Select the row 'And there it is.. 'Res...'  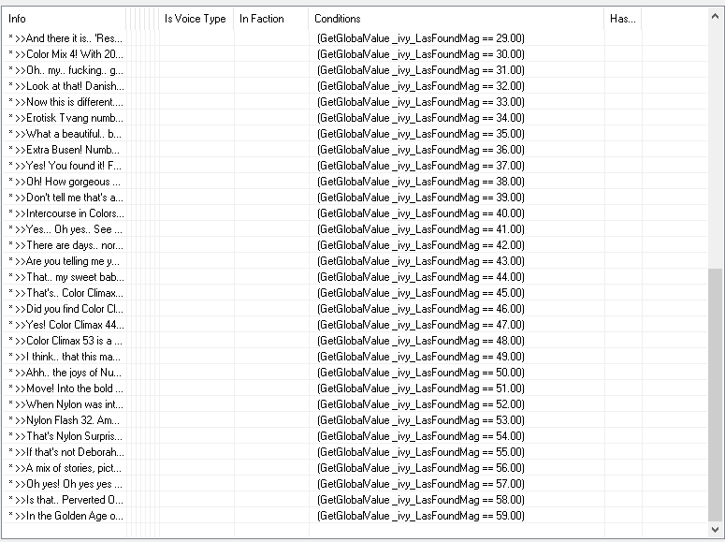(x=355, y=38)
